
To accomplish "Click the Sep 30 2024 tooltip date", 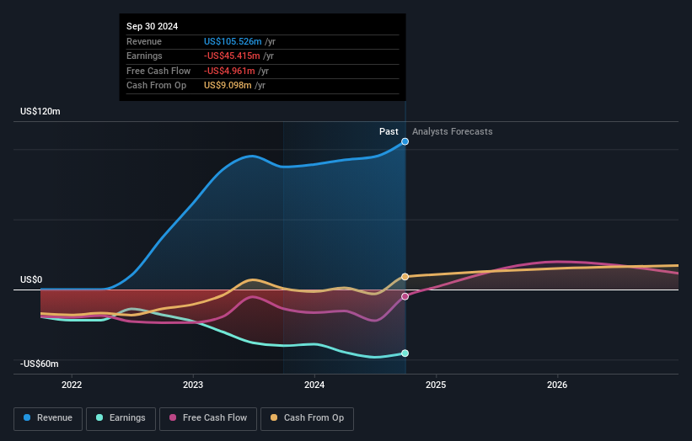I will tap(153, 26).
